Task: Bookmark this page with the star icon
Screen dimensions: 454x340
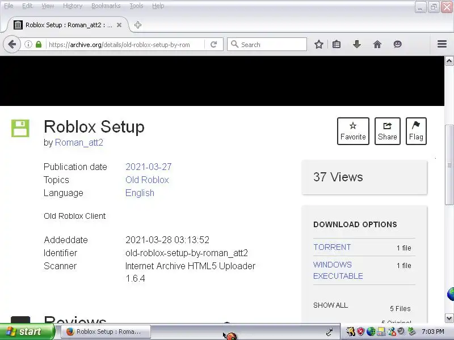Action: [x=319, y=45]
